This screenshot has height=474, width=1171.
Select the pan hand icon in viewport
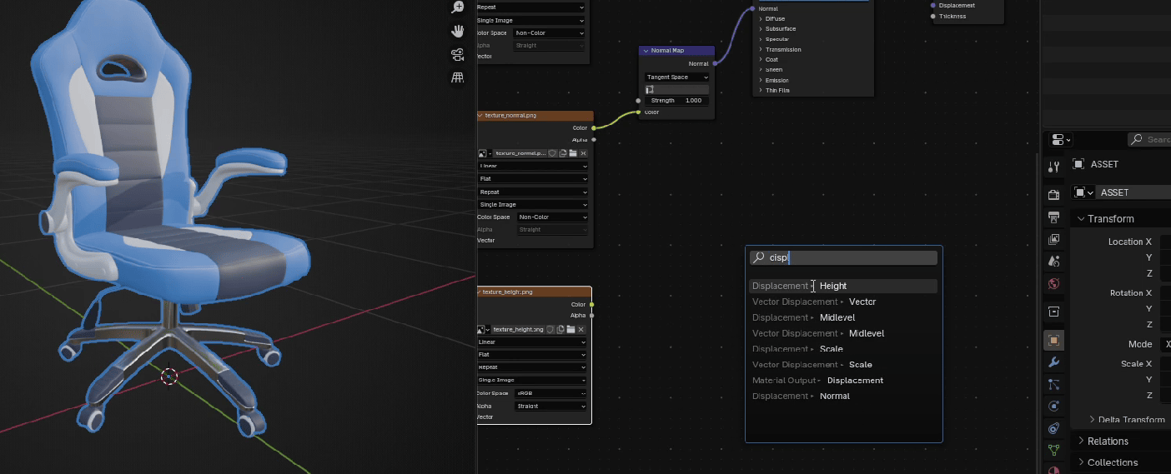[457, 31]
